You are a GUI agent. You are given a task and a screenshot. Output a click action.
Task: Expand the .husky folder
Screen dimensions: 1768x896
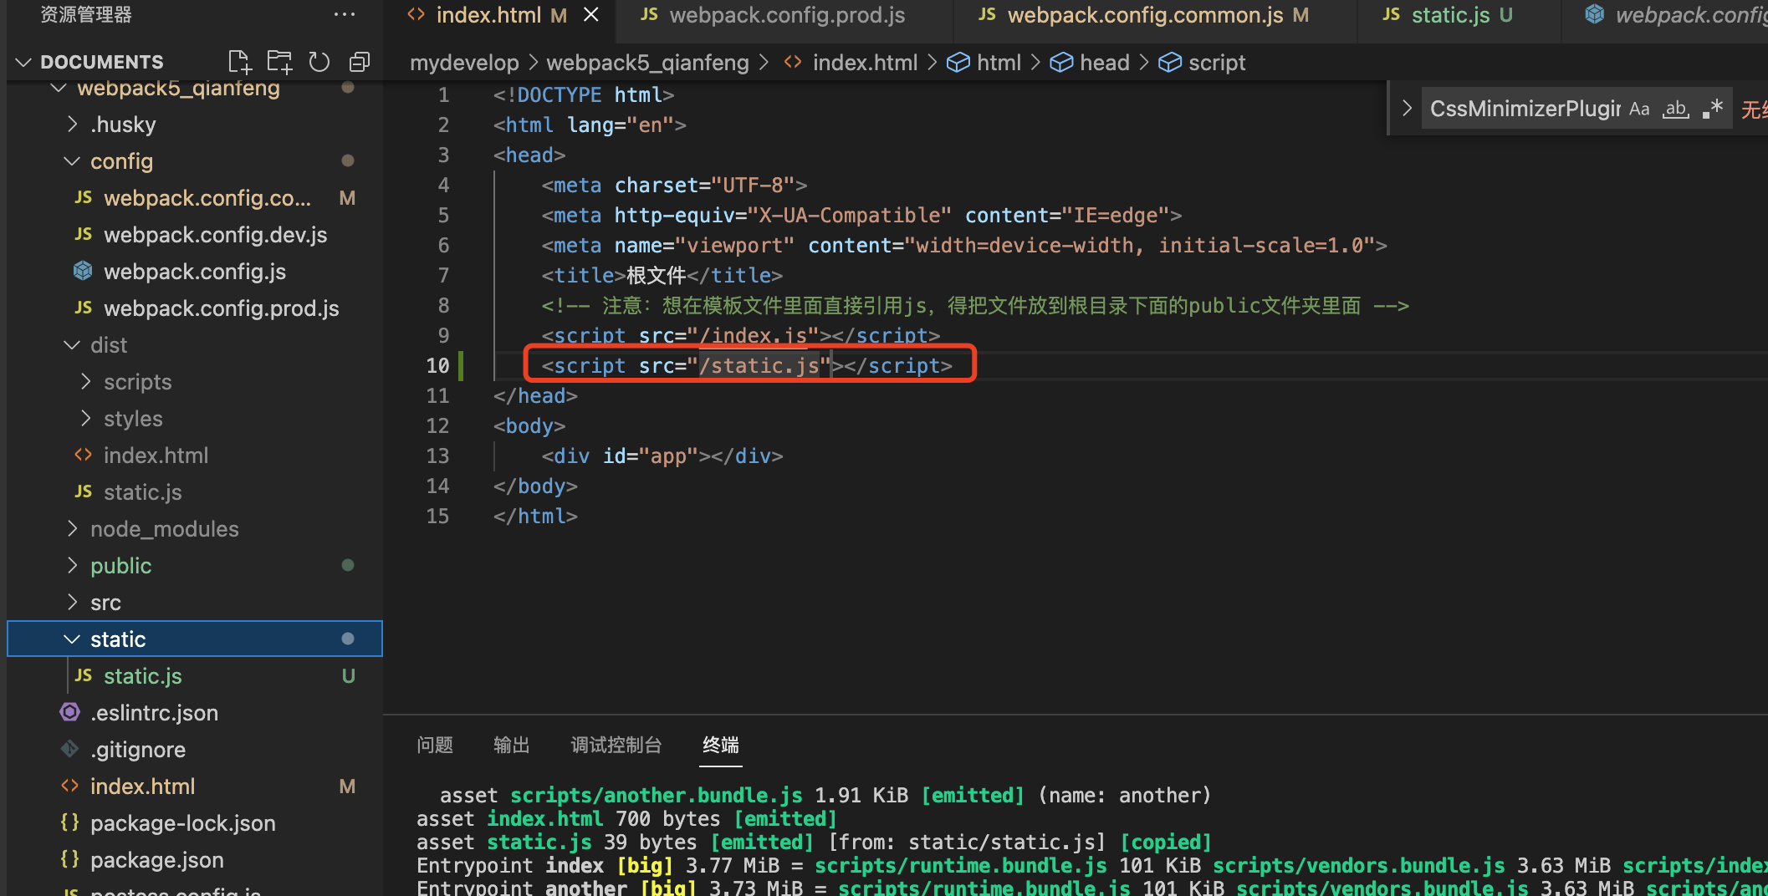click(73, 125)
